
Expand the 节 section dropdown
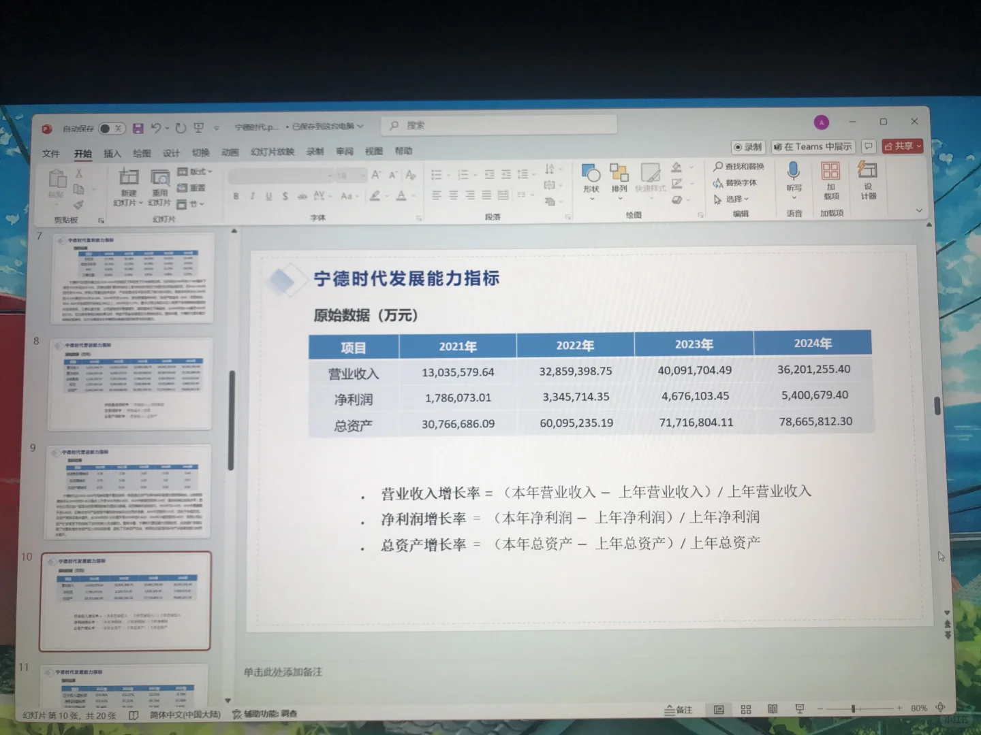pos(191,203)
